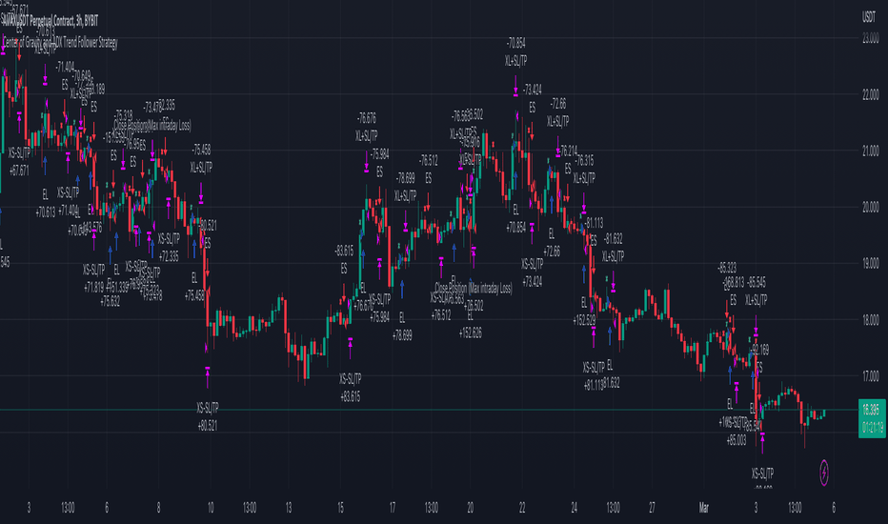Click the date 10 on the time axis
The image size is (888, 524).
click(x=211, y=508)
